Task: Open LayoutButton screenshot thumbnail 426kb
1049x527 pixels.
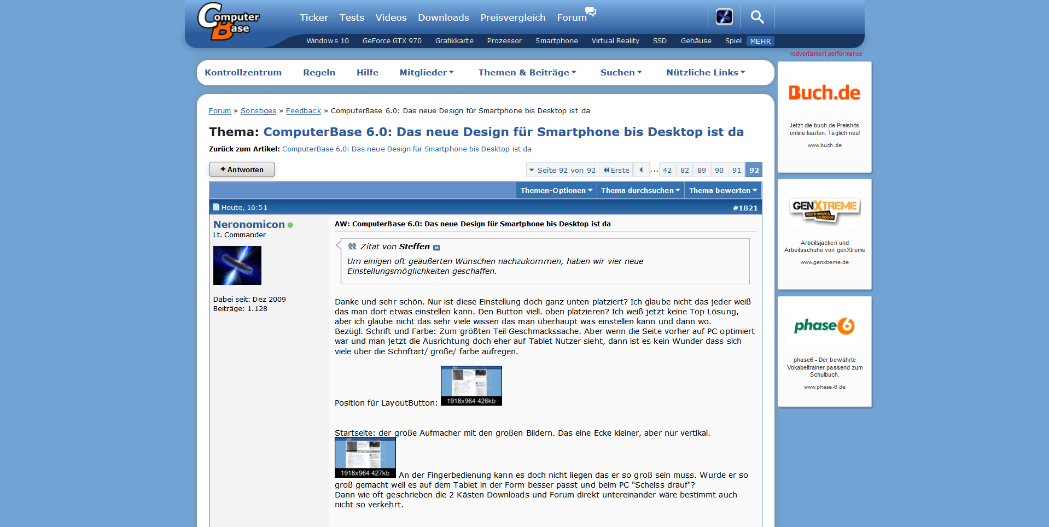Action: (x=471, y=386)
